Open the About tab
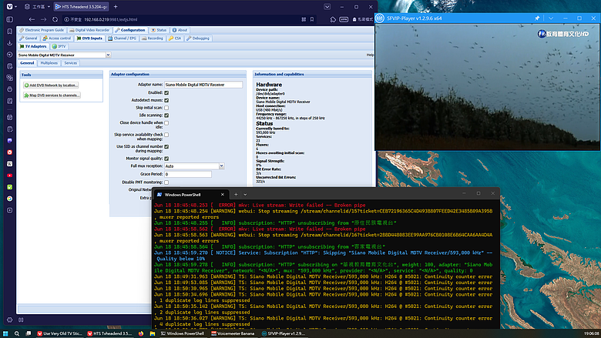 pos(180,30)
